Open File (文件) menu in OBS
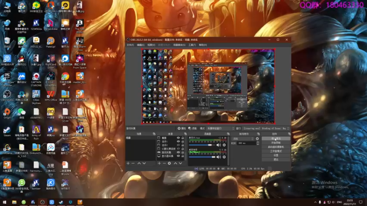Viewport: 367px width, 206px height. tap(130, 45)
